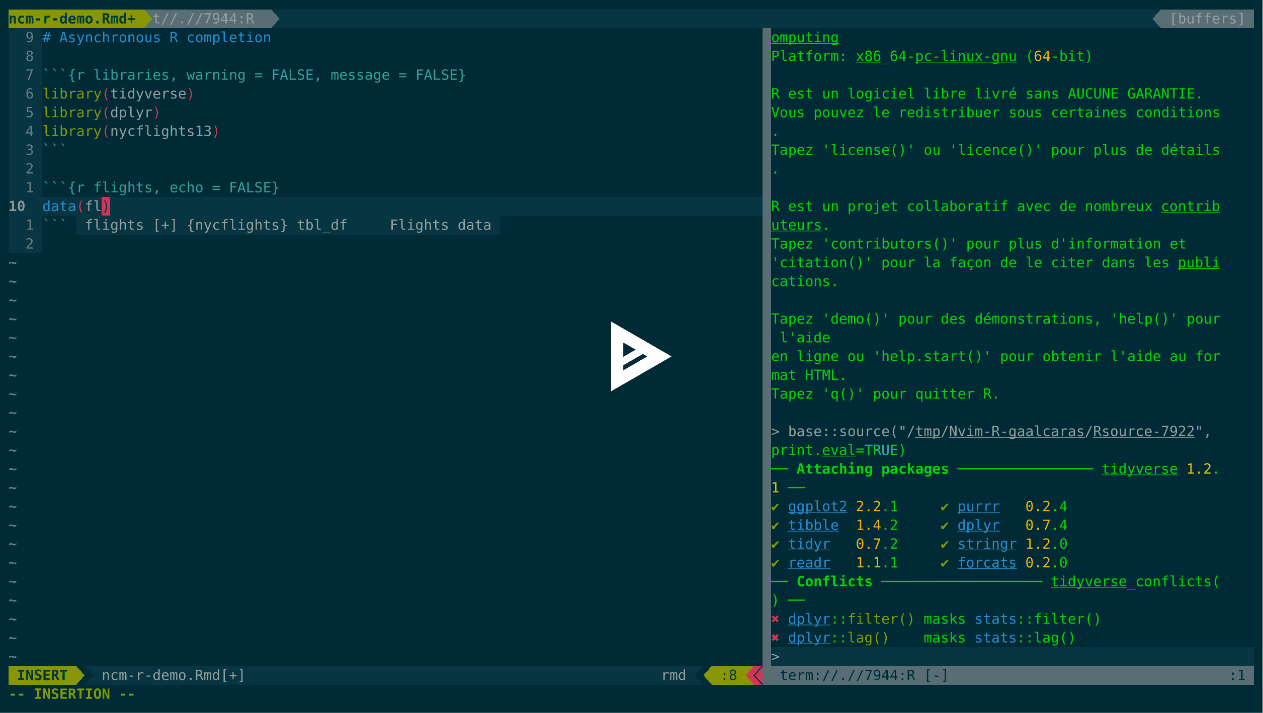Image resolution: width=1263 pixels, height=713 pixels.
Task: Toggle the checkmark beside tibble
Action: tap(776, 525)
